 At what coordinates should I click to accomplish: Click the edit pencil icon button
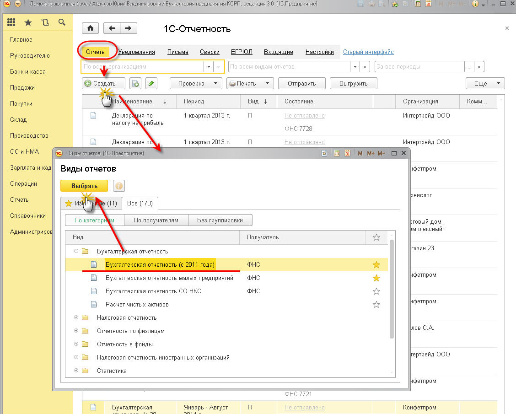[x=151, y=84]
